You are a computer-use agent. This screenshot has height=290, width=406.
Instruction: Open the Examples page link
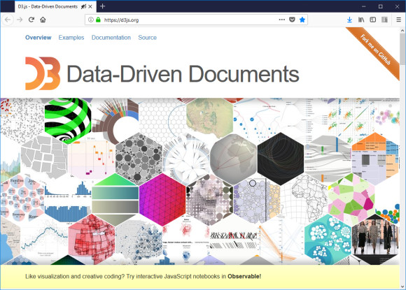[x=71, y=38]
